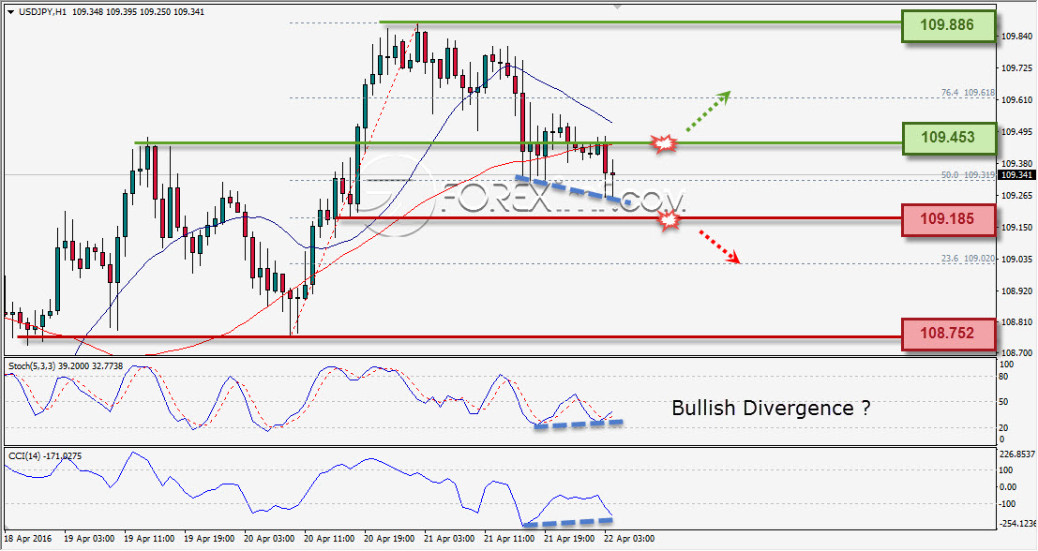Click the 19 Apr 03:00 time label
The image size is (1038, 551).
(89, 539)
